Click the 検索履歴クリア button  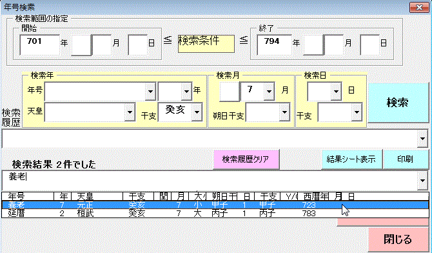point(246,159)
